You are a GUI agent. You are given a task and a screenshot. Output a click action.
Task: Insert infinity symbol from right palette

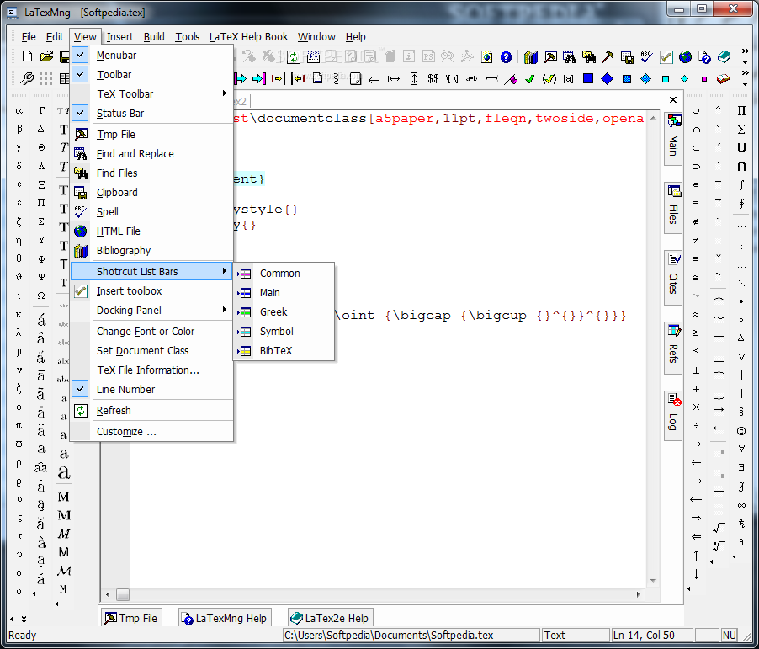click(741, 505)
